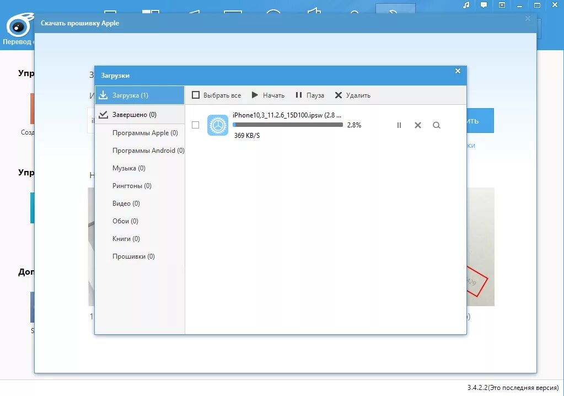The width and height of the screenshot is (564, 396).
Task: Open Программы Android (0) category
Action: click(x=148, y=151)
